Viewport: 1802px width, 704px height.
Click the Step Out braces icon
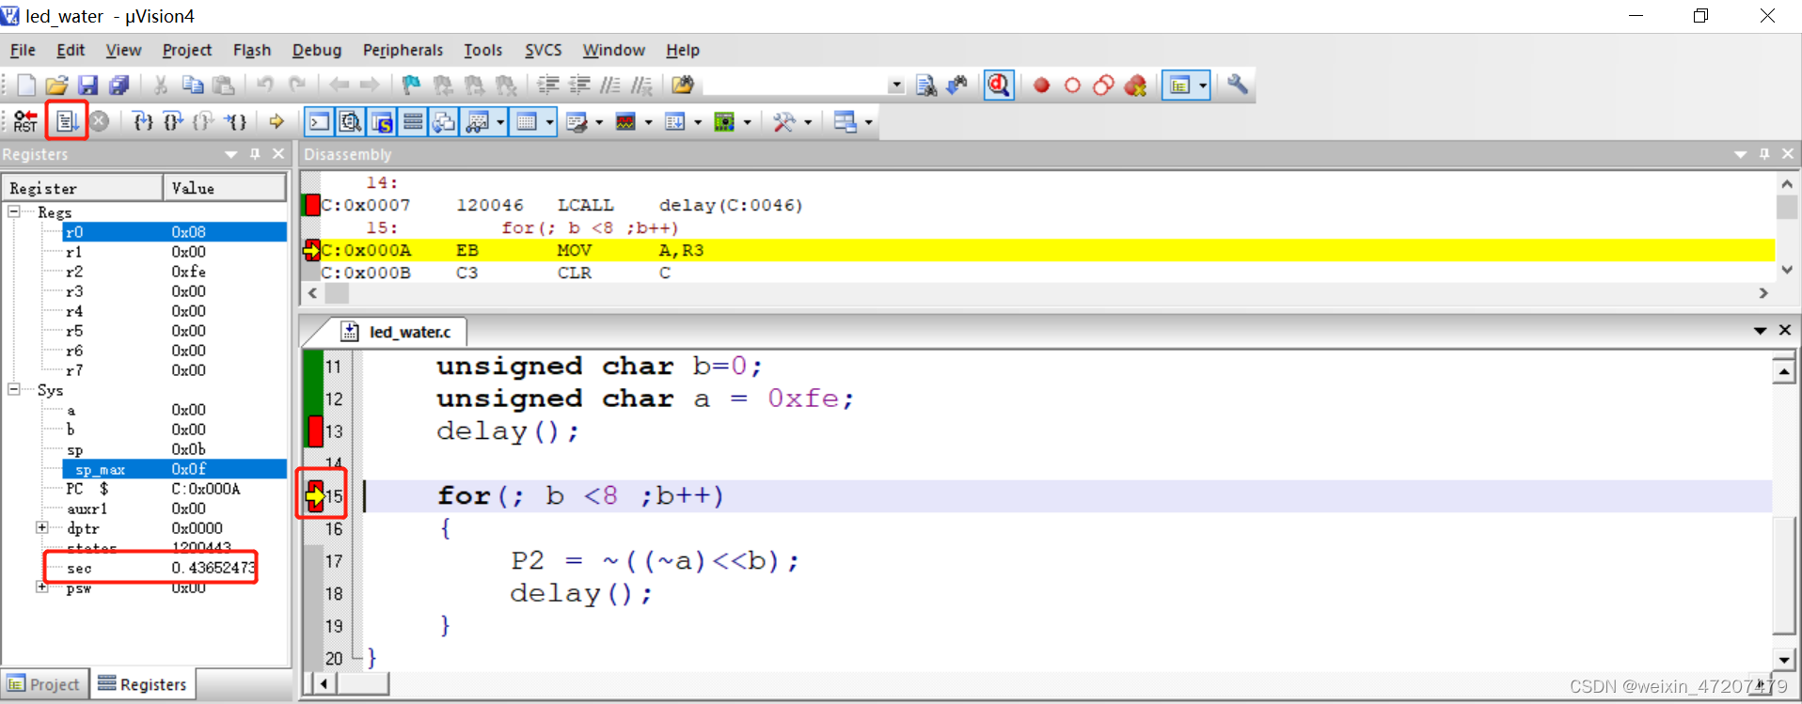coord(203,121)
